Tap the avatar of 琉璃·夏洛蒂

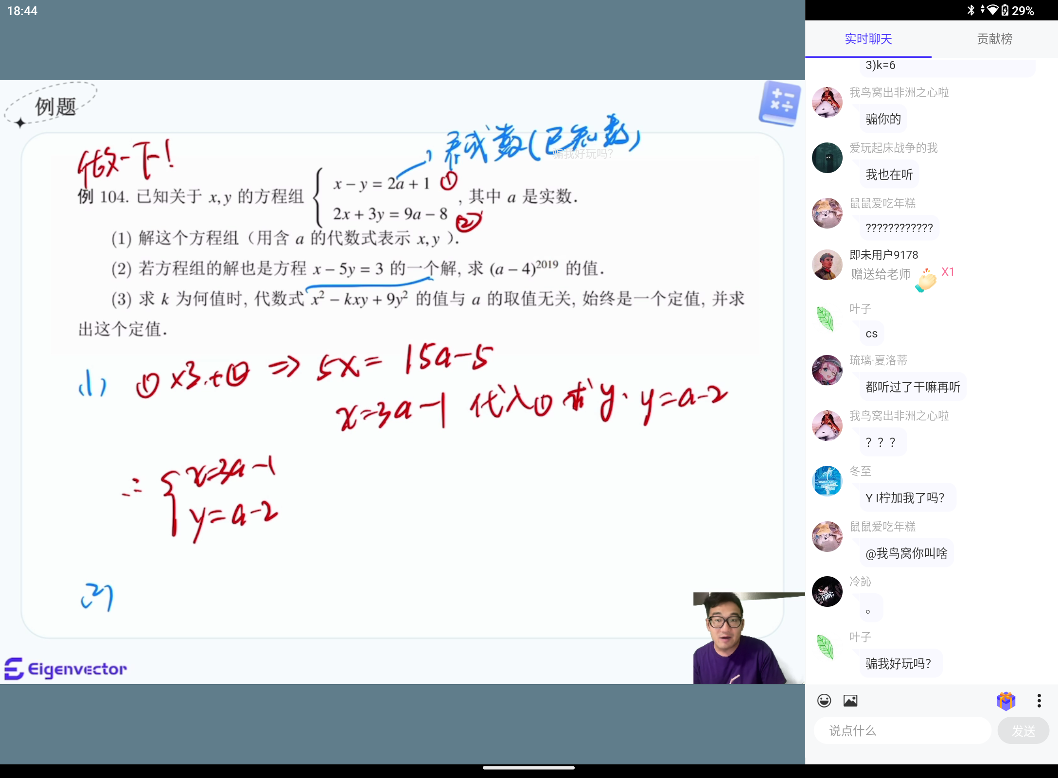(x=827, y=370)
